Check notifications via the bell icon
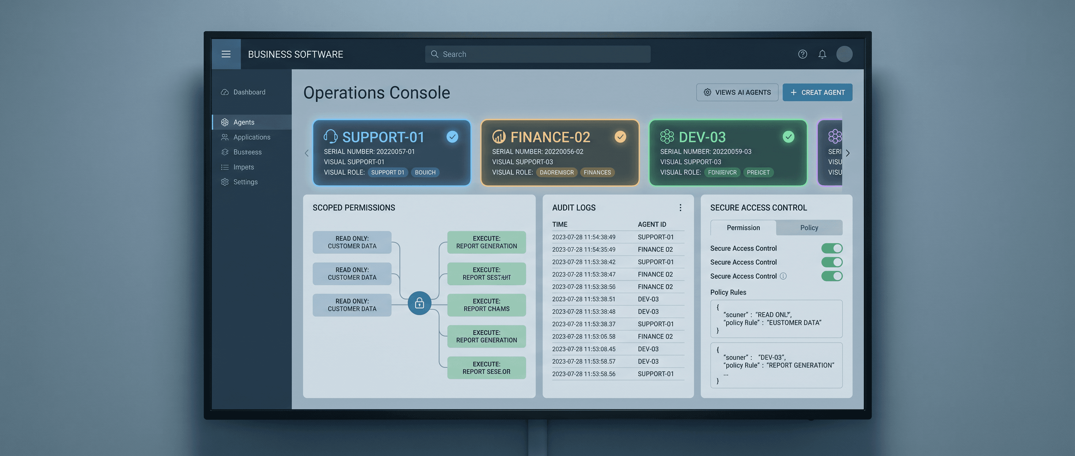This screenshot has width=1075, height=456. pyautogui.click(x=823, y=54)
